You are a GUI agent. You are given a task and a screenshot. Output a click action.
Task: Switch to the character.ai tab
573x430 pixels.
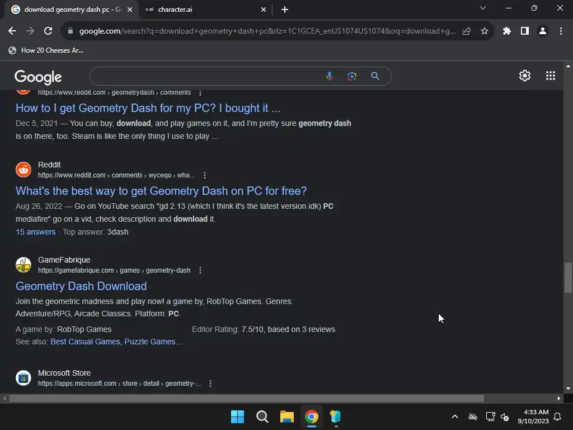point(205,10)
